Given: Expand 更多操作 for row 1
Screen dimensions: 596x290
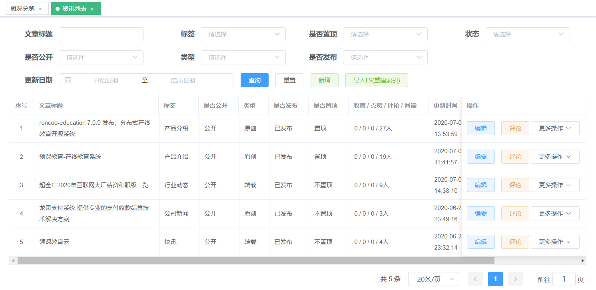Looking at the screenshot, I should click(x=555, y=128).
